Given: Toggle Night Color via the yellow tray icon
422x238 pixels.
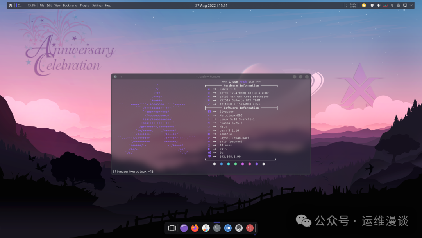Looking at the screenshot, I should pos(364,5).
